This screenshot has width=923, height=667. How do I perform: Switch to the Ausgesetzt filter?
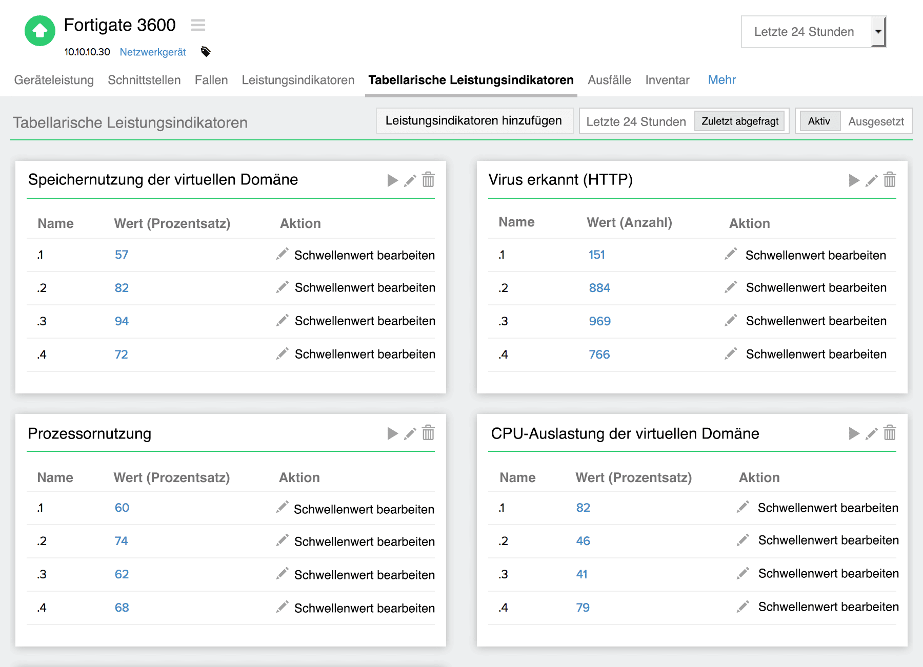pyautogui.click(x=876, y=121)
